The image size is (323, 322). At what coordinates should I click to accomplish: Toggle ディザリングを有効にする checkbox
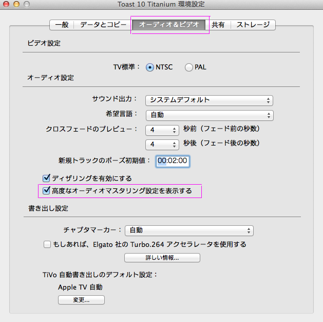point(46,178)
